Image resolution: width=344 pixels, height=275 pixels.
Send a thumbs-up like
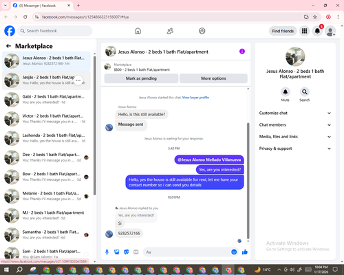click(x=245, y=252)
